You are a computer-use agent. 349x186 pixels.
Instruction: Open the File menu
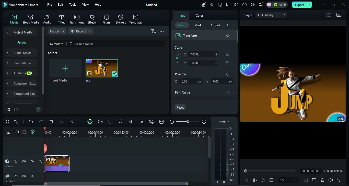(50, 5)
